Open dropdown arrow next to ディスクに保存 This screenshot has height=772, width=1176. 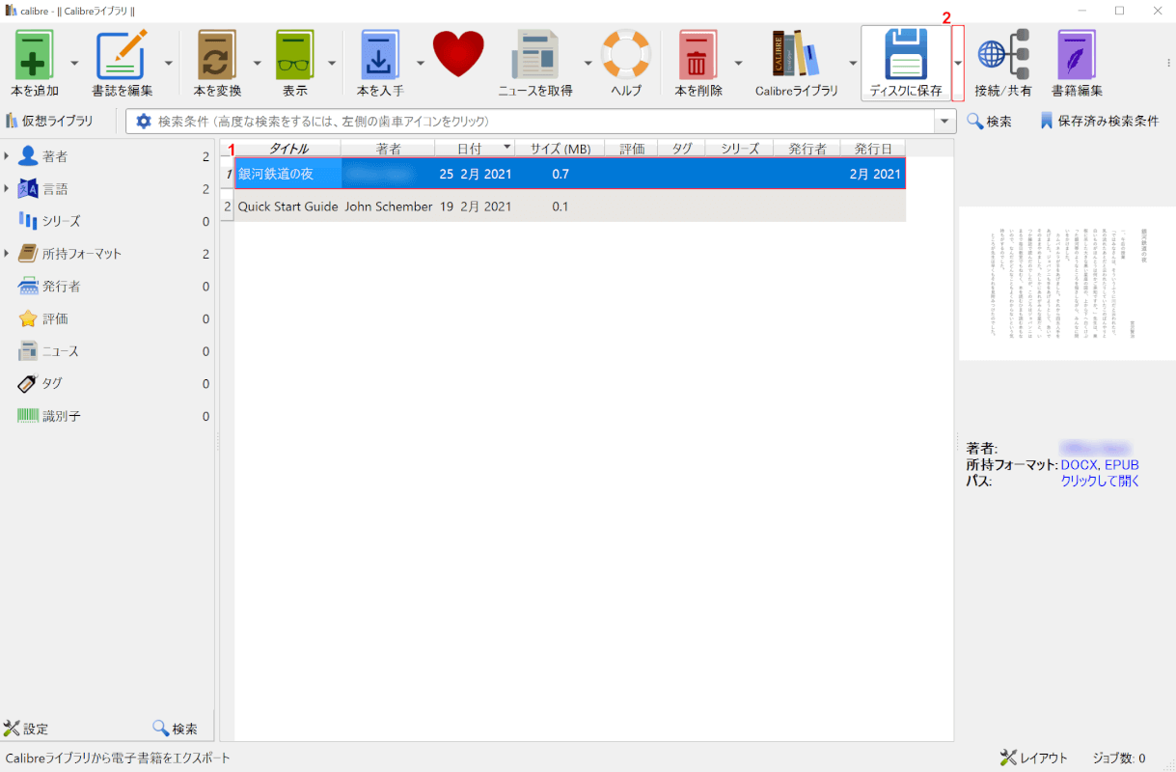point(957,64)
